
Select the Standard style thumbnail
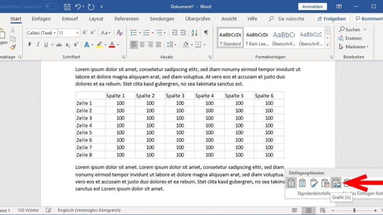pyautogui.click(x=230, y=38)
